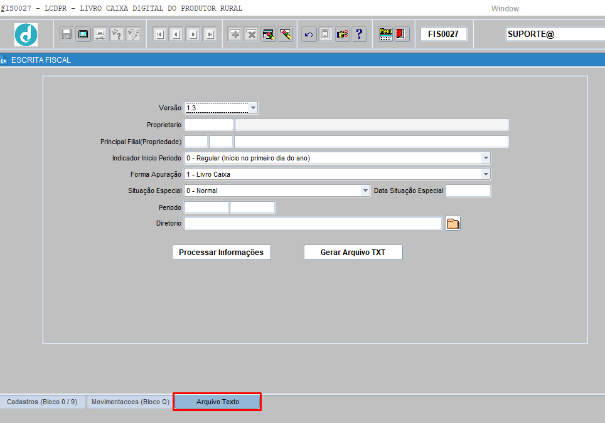This screenshot has height=423, width=605.
Task: Open Help via question mark icon
Action: (359, 34)
